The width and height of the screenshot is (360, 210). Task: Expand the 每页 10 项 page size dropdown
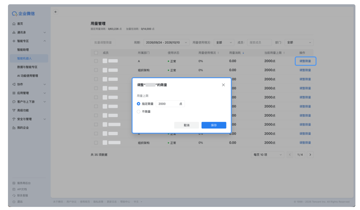[267, 155]
